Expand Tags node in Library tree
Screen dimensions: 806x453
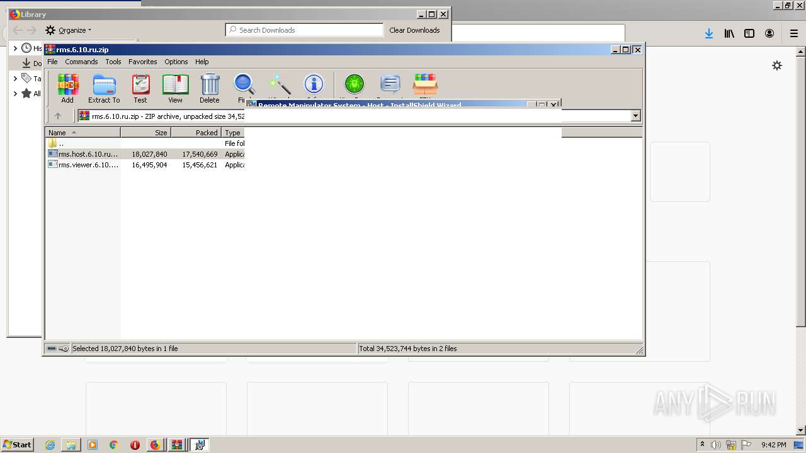coord(15,79)
